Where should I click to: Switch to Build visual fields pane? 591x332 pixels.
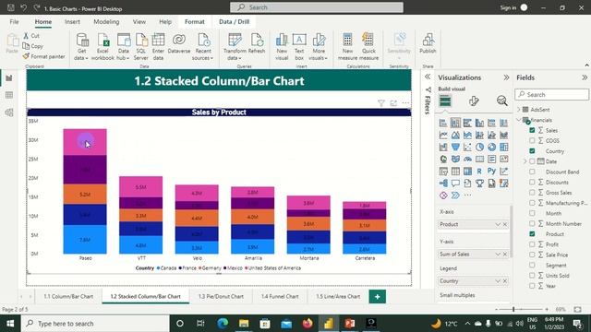click(445, 101)
